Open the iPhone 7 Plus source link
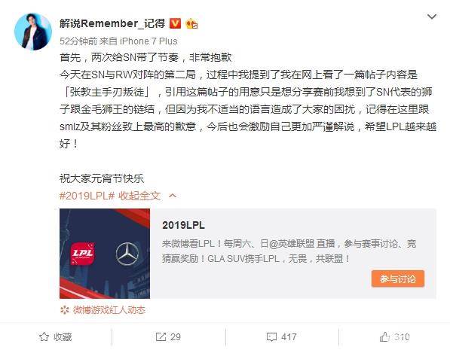The height and width of the screenshot is (350, 450). (148, 41)
